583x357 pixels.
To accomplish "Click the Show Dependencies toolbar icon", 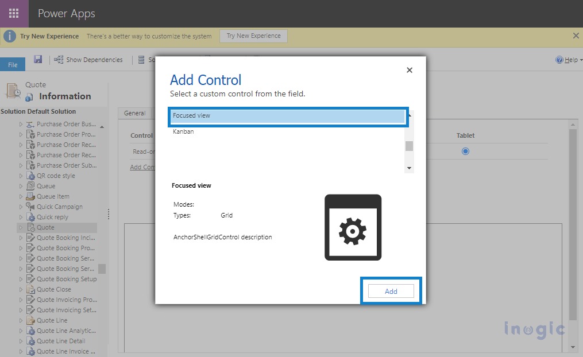I will pos(59,60).
